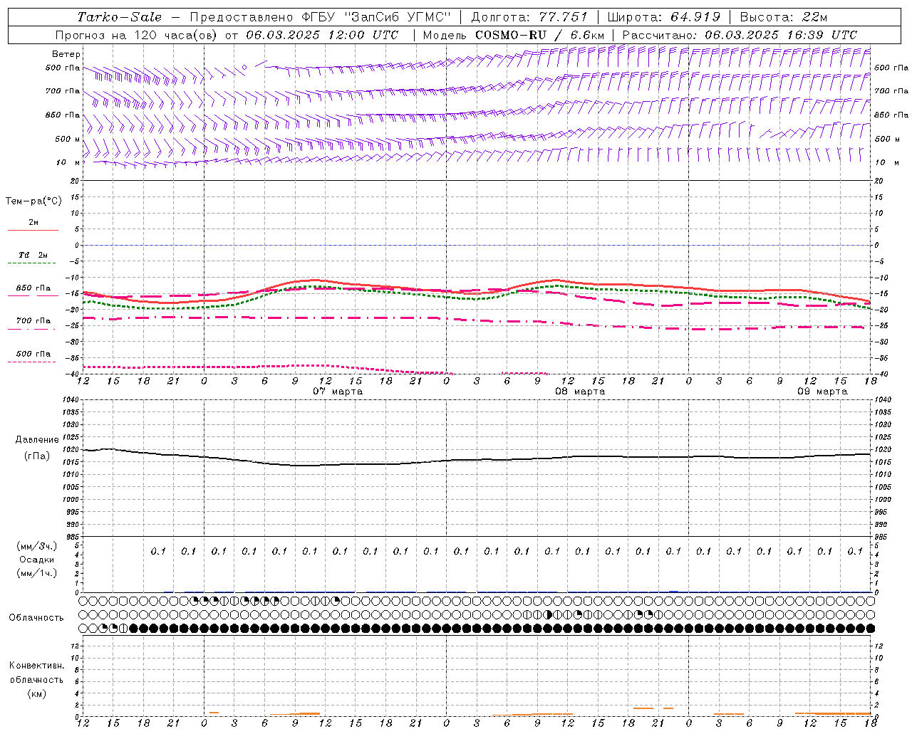Click the Ветер panel label
Screen dimensions: 912x729
(66, 54)
